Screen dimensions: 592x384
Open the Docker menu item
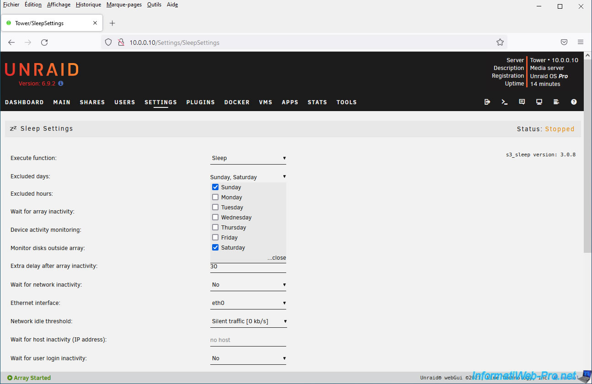(x=237, y=102)
